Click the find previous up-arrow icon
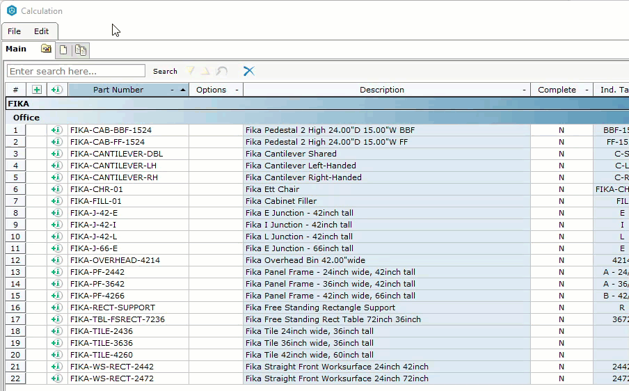Screen dimensions: 629x391 pyautogui.click(x=206, y=71)
